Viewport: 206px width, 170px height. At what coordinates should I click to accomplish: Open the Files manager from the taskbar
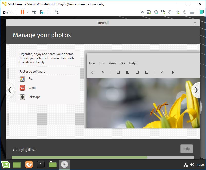53,164
